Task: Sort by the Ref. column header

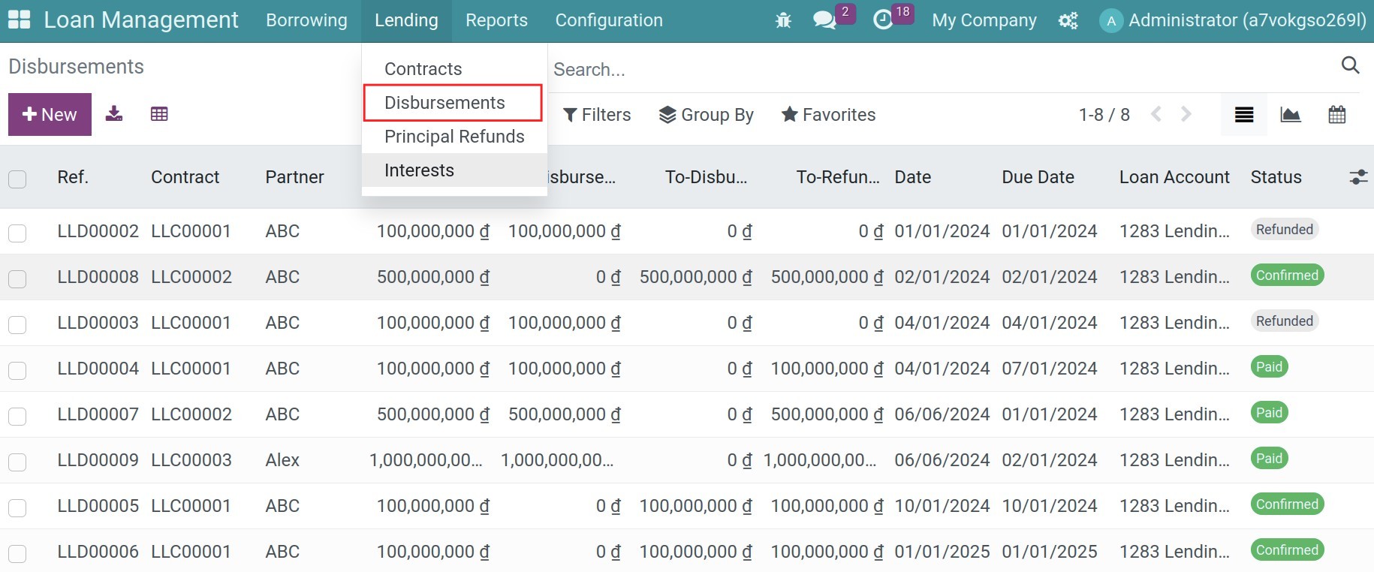Action: [73, 177]
